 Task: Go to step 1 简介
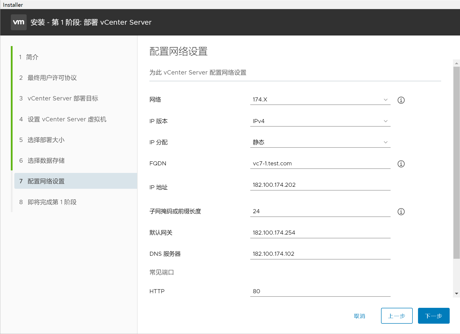pos(32,57)
